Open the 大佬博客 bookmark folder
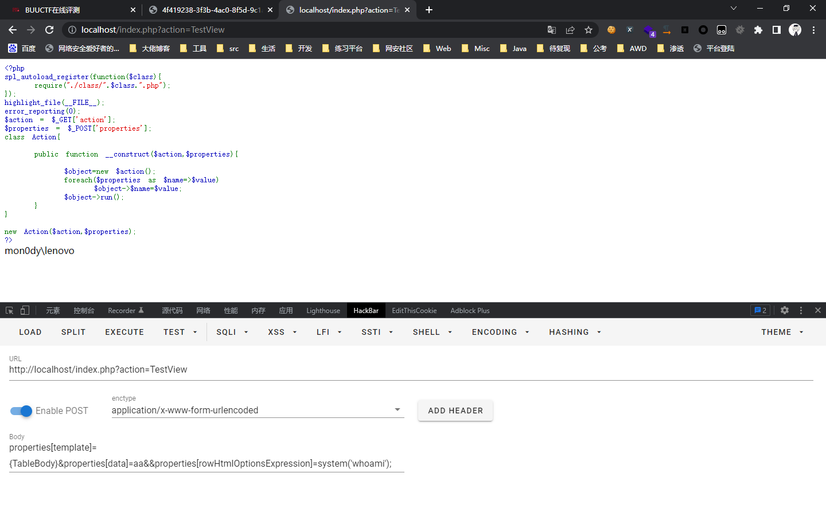The image size is (826, 516). 150,48
